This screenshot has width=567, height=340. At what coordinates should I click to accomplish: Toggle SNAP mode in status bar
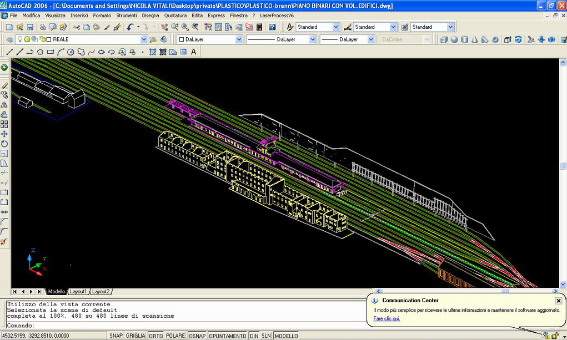(x=116, y=336)
